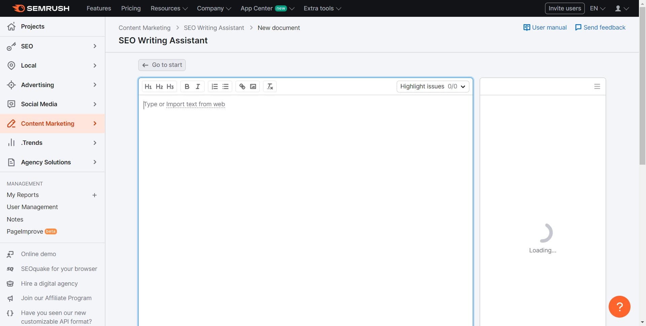
Task: Insert a numbered list
Action: (215, 87)
